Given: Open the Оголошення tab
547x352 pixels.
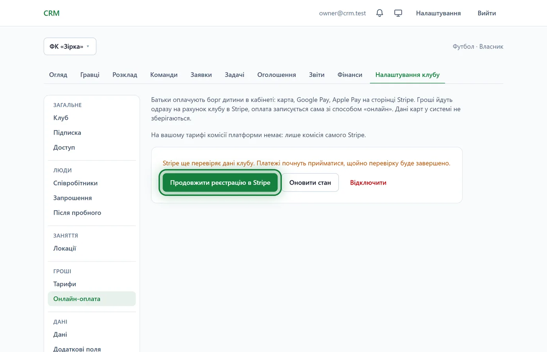Looking at the screenshot, I should pos(277,75).
